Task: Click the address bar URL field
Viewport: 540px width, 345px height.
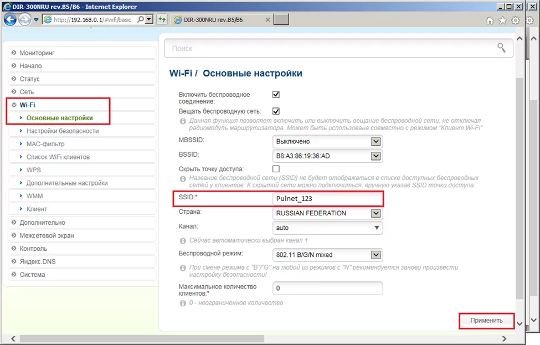Action: point(92,19)
